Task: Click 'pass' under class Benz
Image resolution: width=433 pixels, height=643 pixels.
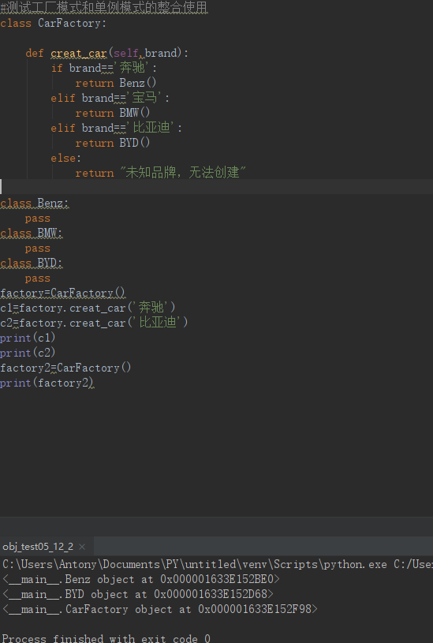Action: point(38,219)
